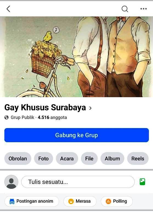Select the Foto tab
Viewport: 153px width, 212px height.
(x=43, y=158)
